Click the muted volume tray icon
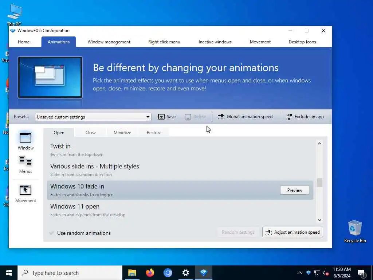 coord(326,273)
